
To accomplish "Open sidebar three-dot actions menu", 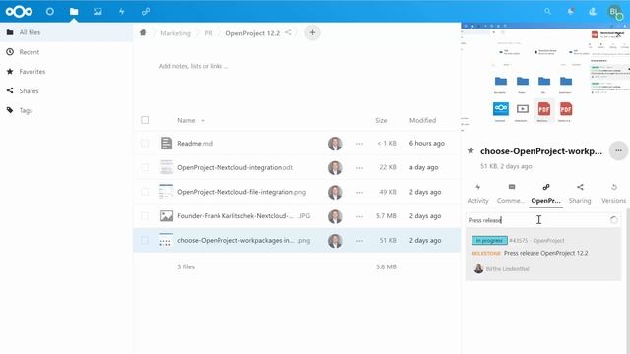I will click(618, 150).
